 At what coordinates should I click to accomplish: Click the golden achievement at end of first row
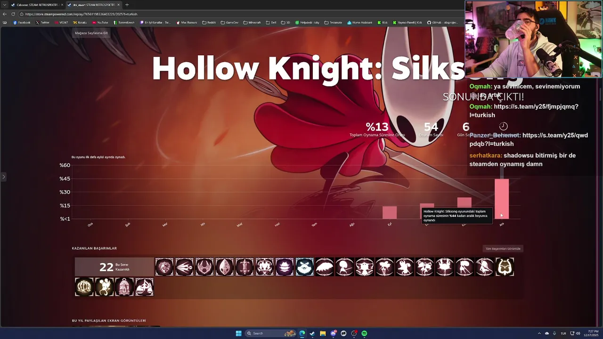click(x=505, y=267)
